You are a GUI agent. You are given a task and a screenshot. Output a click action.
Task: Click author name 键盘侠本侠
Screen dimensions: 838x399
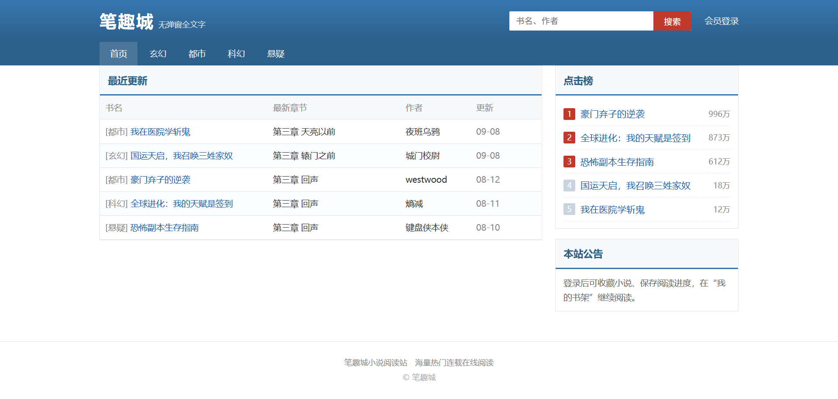pyautogui.click(x=427, y=228)
